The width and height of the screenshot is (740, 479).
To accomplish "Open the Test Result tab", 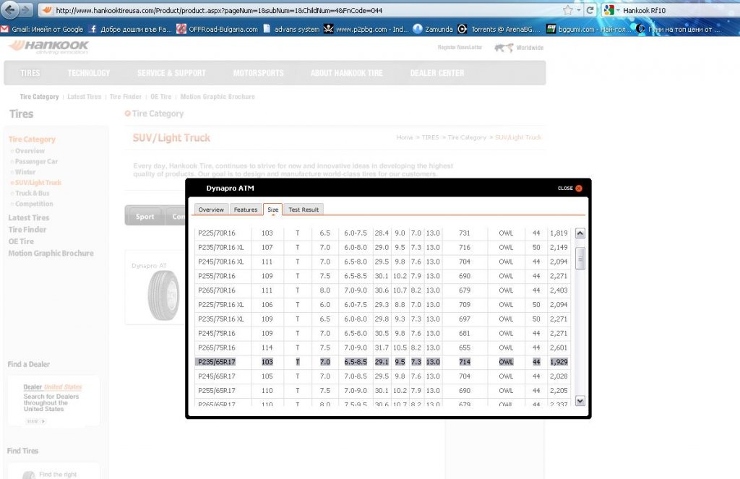I will tap(304, 210).
